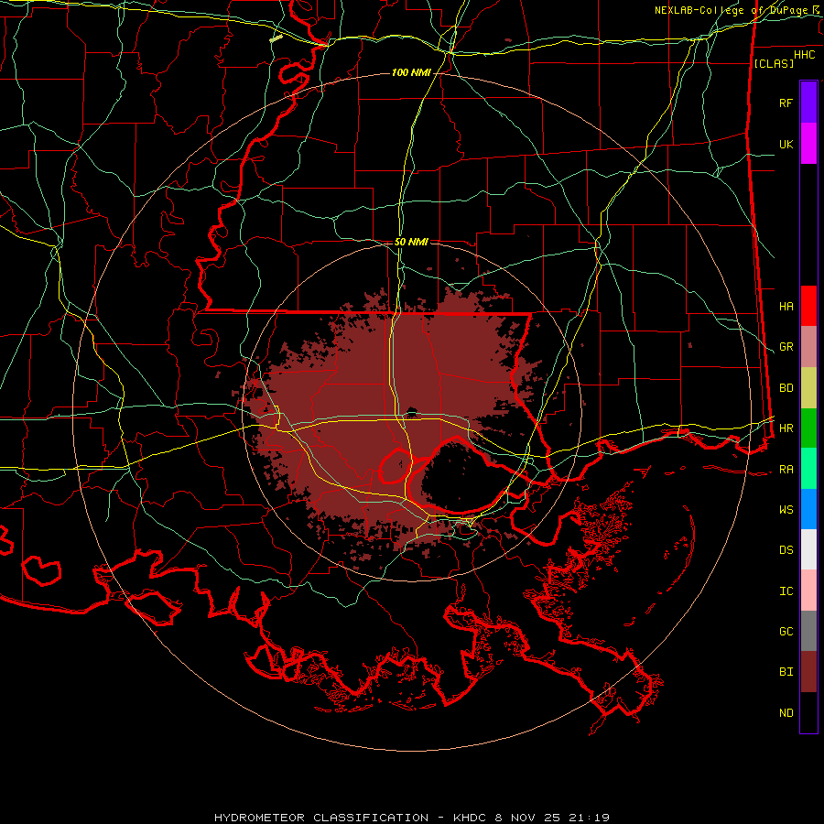Click the 'GR' legend label

click(786, 347)
